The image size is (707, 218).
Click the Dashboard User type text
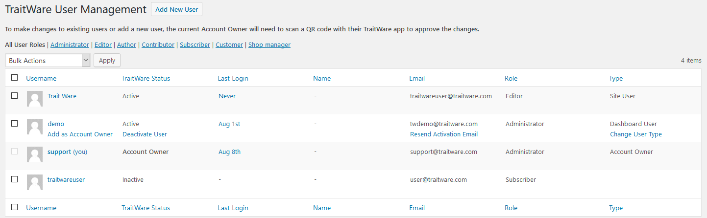634,124
